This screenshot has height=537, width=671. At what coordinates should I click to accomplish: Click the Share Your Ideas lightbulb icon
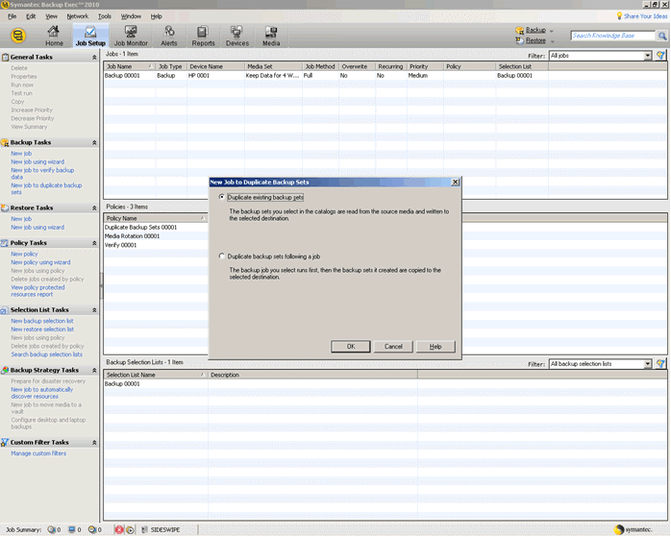pos(619,15)
